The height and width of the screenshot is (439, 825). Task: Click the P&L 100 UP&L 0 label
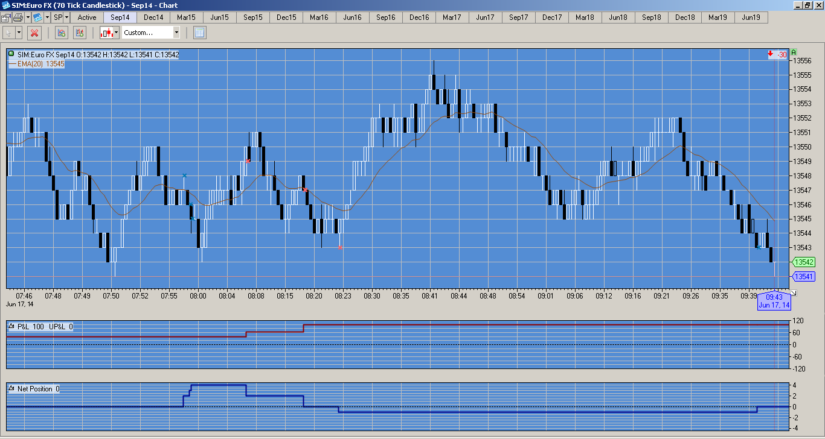(45, 327)
